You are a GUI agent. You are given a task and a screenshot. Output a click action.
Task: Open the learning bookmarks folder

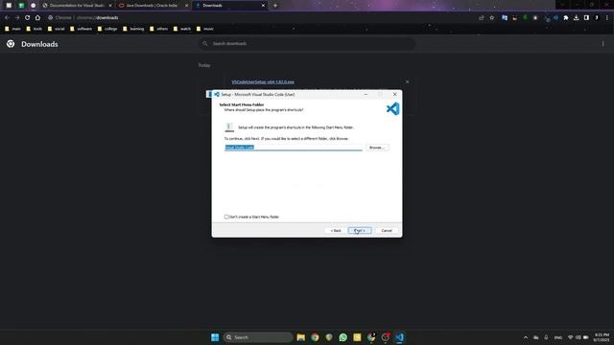point(133,29)
